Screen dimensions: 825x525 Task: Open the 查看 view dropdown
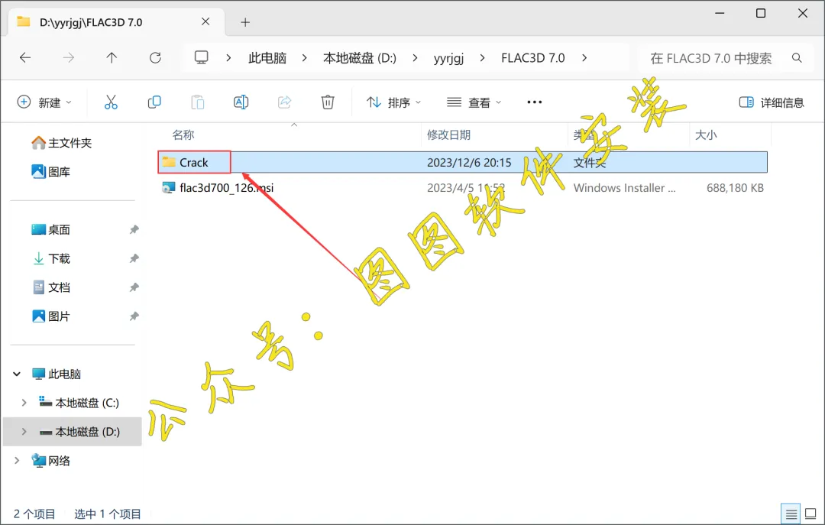[474, 102]
